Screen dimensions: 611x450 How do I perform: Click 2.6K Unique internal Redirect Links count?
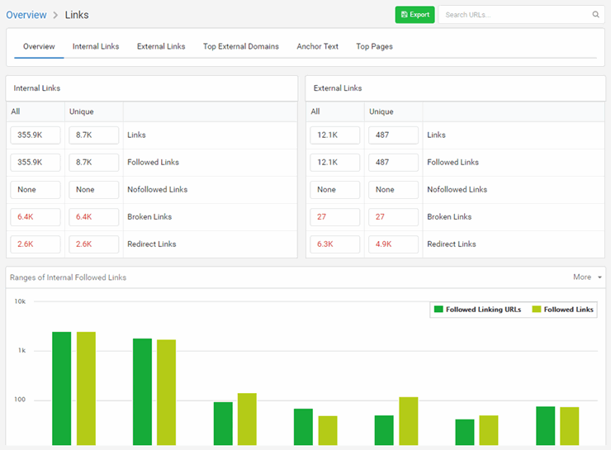pos(93,244)
